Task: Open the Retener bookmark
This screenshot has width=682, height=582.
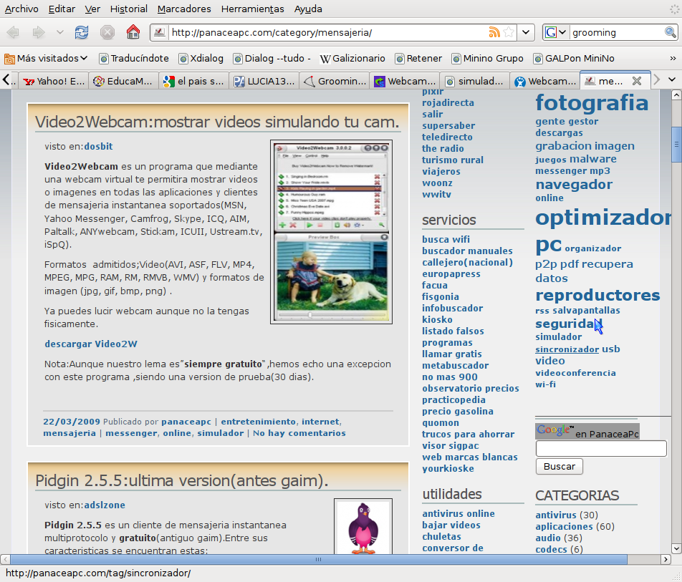Action: click(418, 58)
